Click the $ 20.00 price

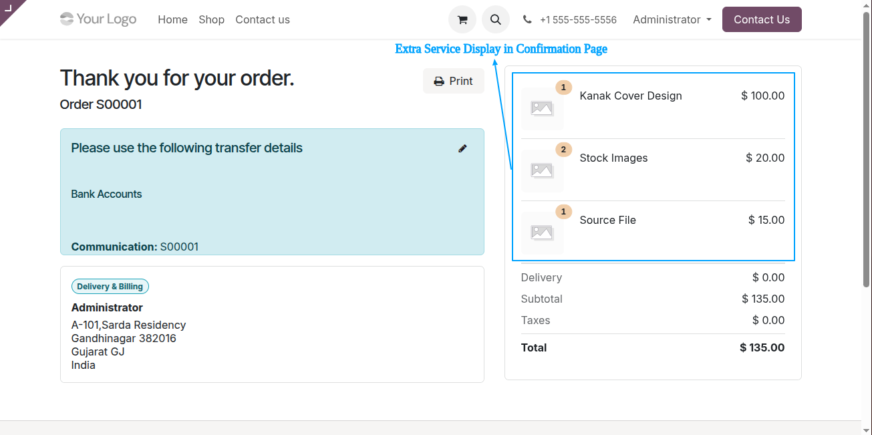coord(765,158)
